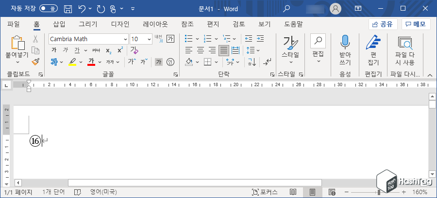
Task: Expand highlight color options
Action: [x=81, y=62]
